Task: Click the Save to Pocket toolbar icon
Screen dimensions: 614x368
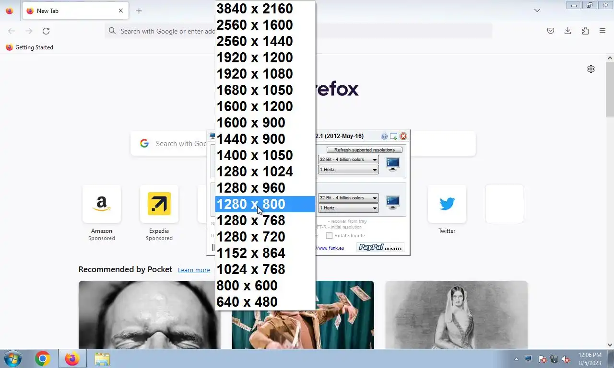Action: tap(551, 31)
